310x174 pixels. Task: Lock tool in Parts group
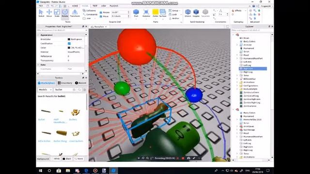173,14
